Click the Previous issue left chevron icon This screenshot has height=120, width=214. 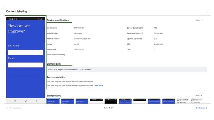[x=8, y=108]
